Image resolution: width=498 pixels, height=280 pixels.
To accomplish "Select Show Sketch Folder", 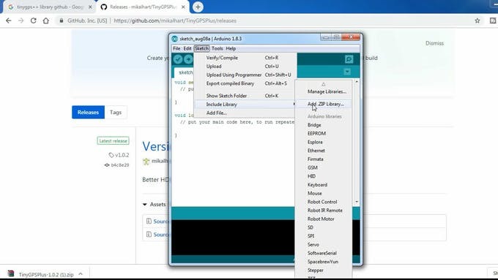I will point(245,96).
